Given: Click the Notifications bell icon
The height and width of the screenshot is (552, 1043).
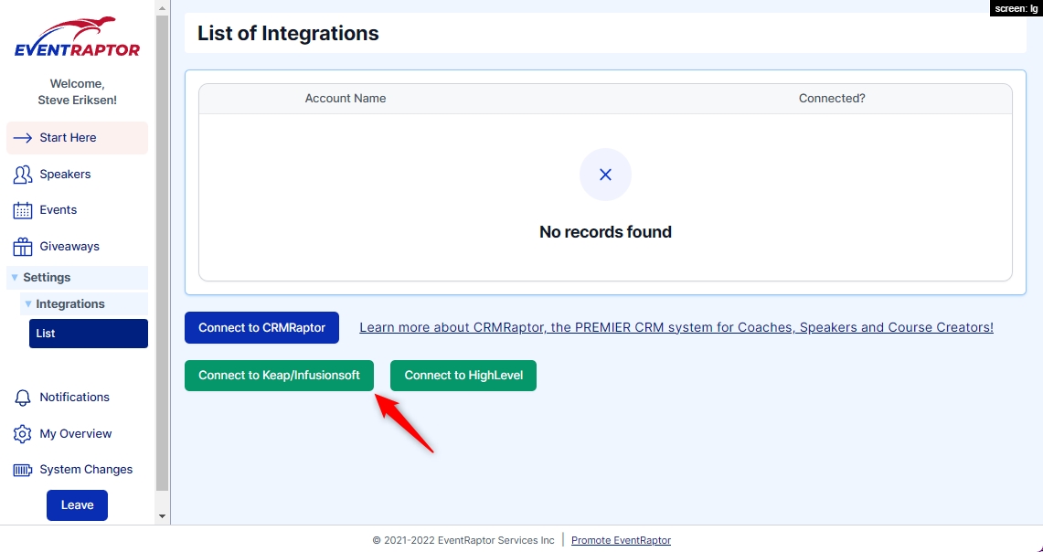Looking at the screenshot, I should pos(23,398).
